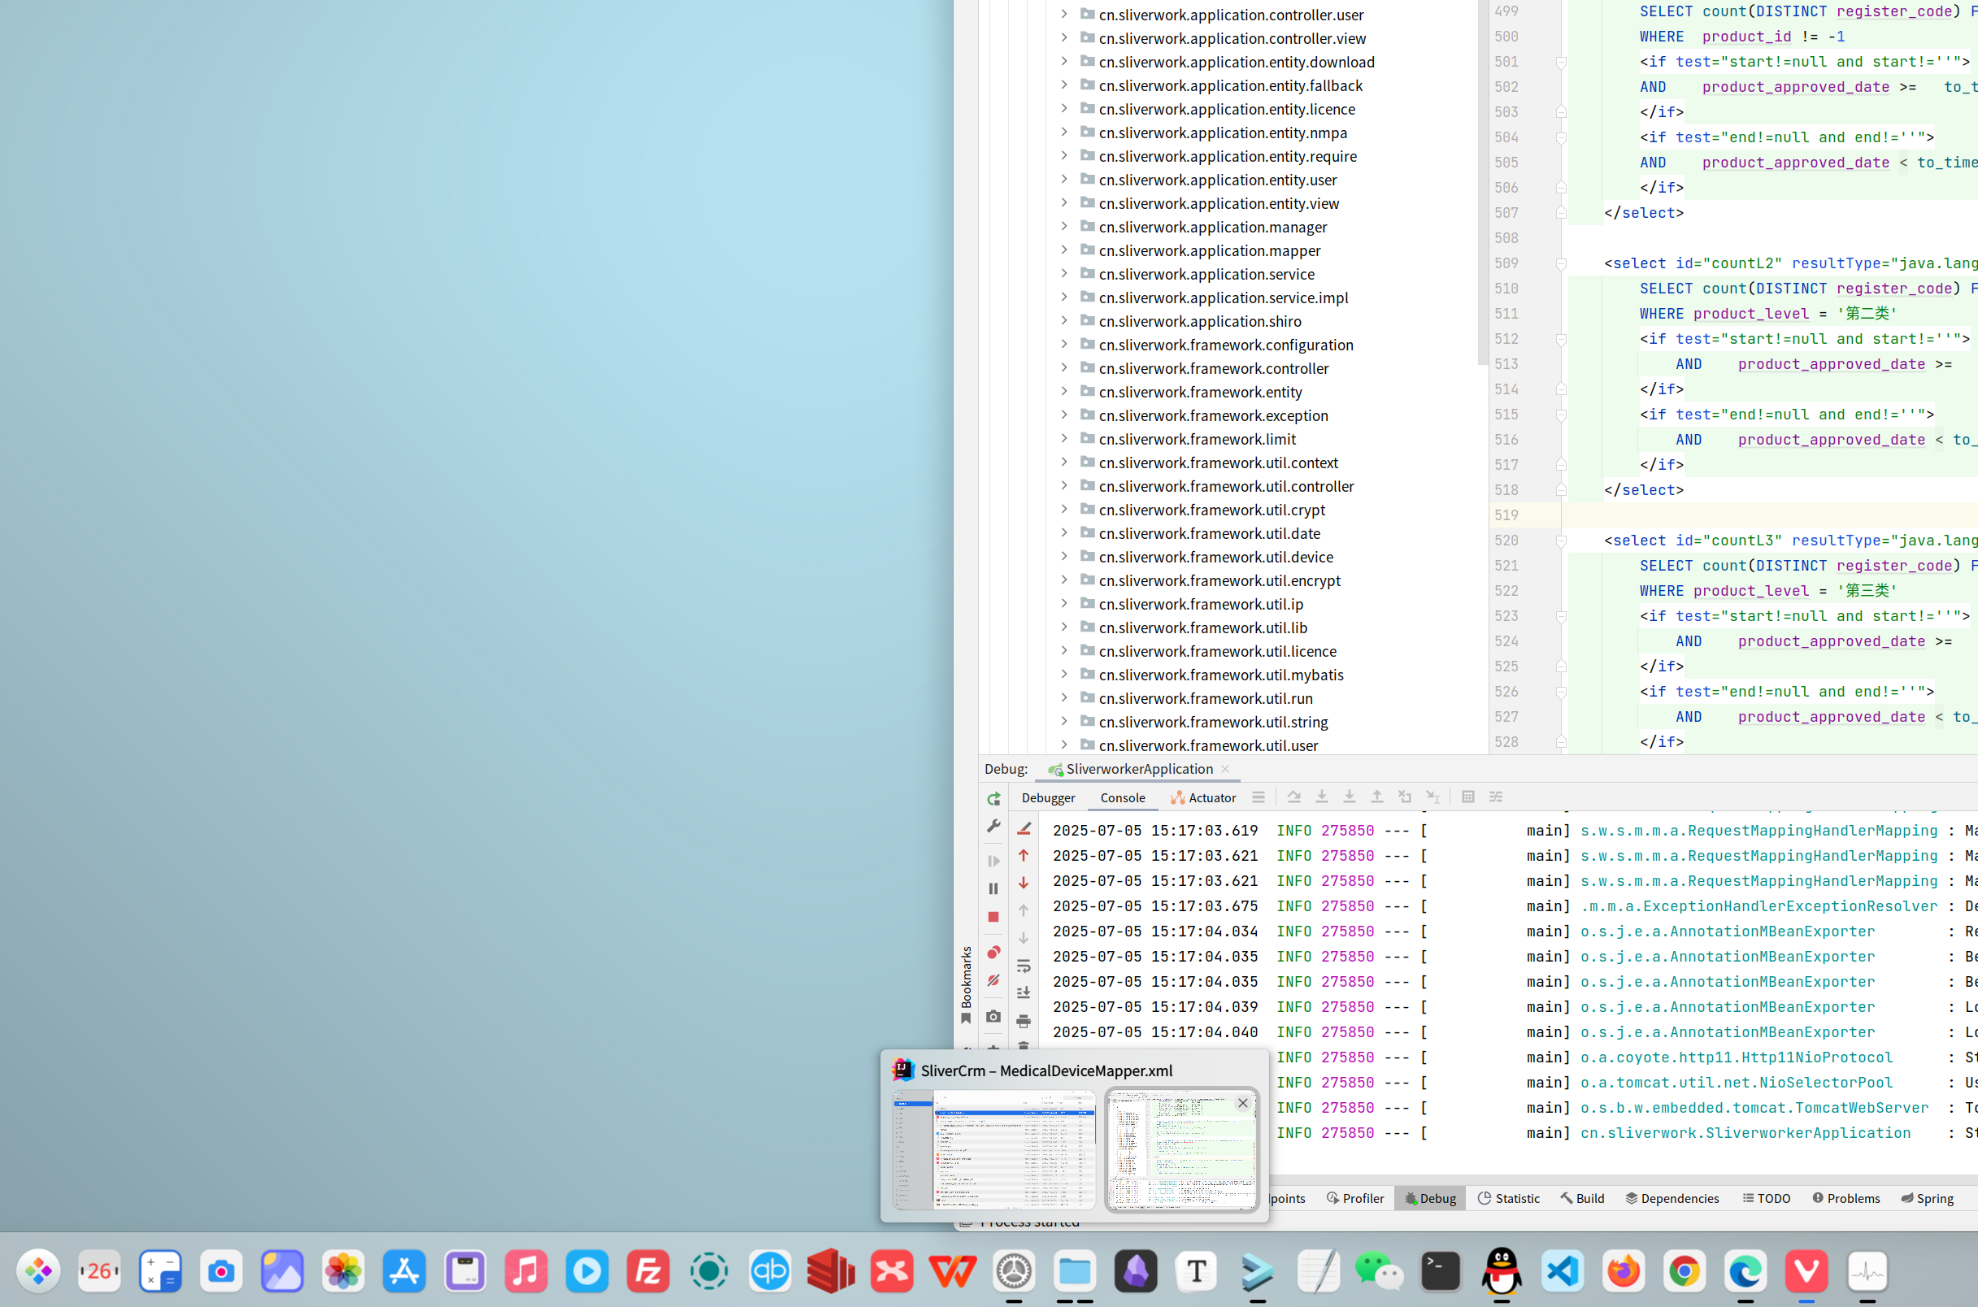Open View Breakpoints double red circles icon
This screenshot has height=1307, width=1978.
point(993,953)
